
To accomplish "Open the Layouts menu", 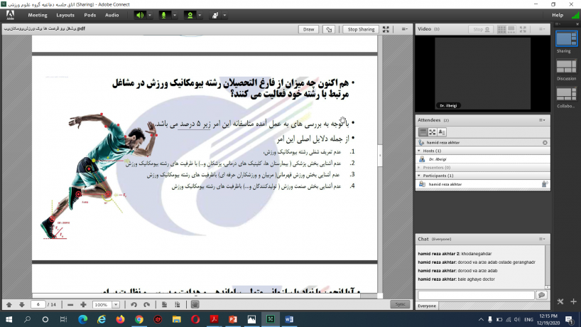I will pyautogui.click(x=65, y=15).
